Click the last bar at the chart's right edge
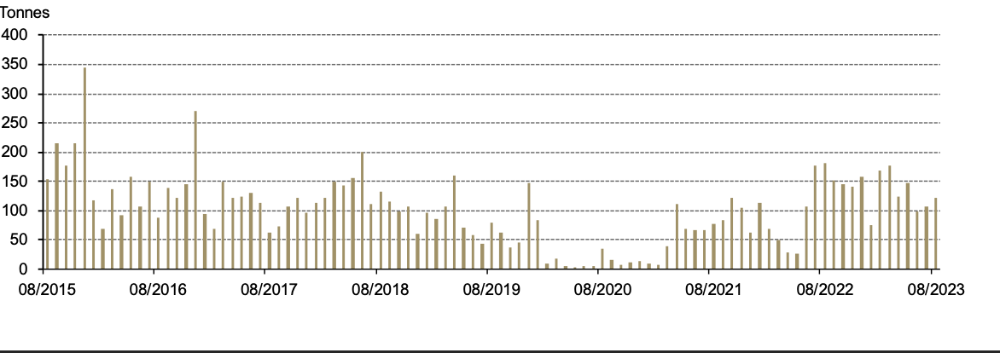 pyautogui.click(x=935, y=234)
